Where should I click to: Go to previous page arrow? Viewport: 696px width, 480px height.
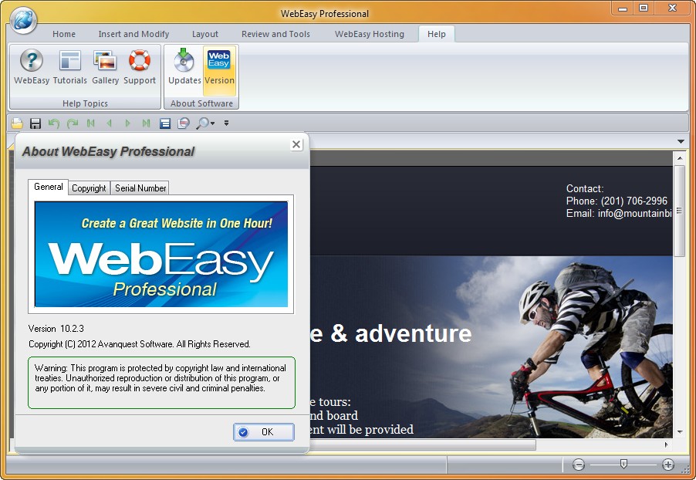tap(110, 123)
